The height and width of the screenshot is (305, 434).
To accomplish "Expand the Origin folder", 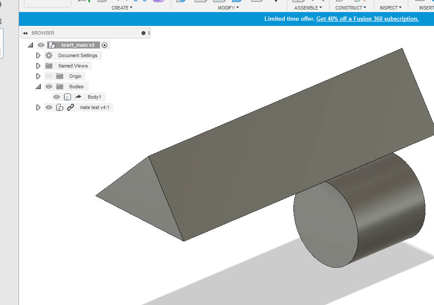I will (38, 76).
